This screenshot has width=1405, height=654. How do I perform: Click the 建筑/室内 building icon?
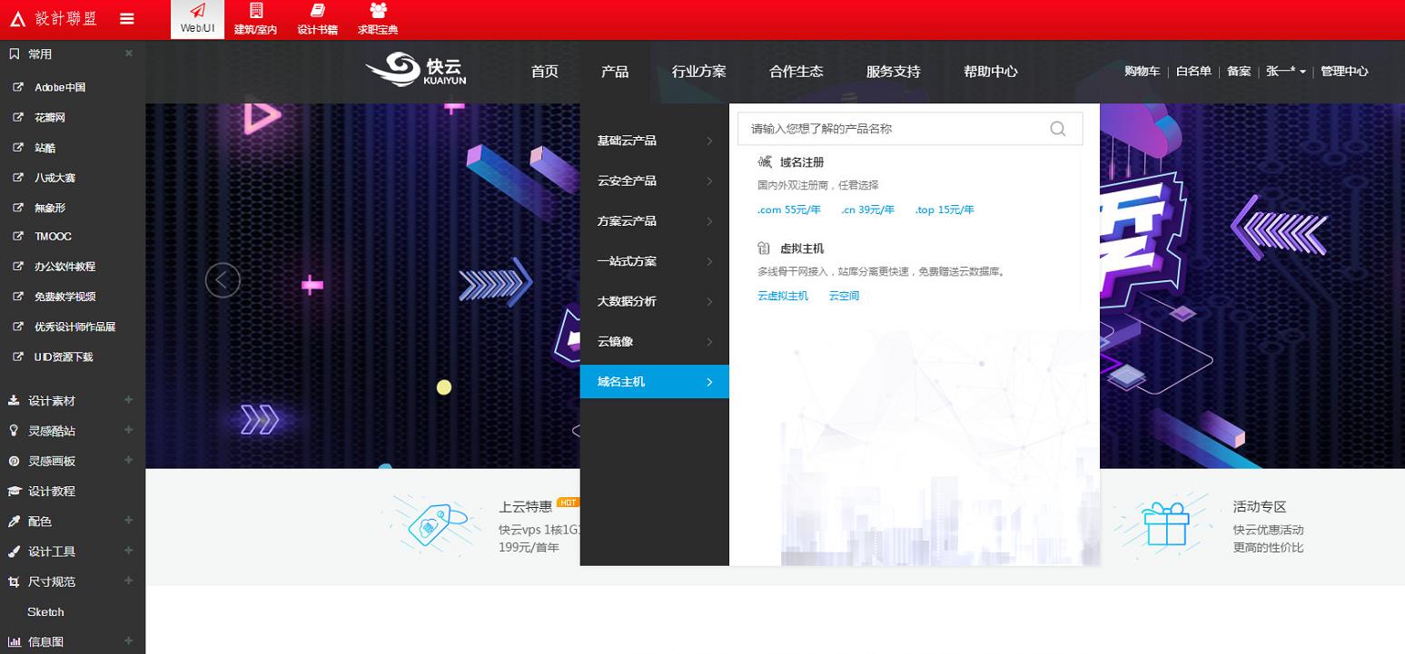(257, 12)
